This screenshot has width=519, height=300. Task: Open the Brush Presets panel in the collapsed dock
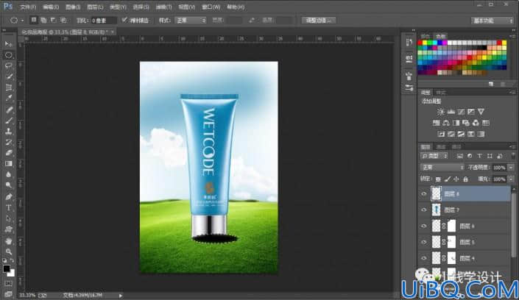click(x=409, y=87)
